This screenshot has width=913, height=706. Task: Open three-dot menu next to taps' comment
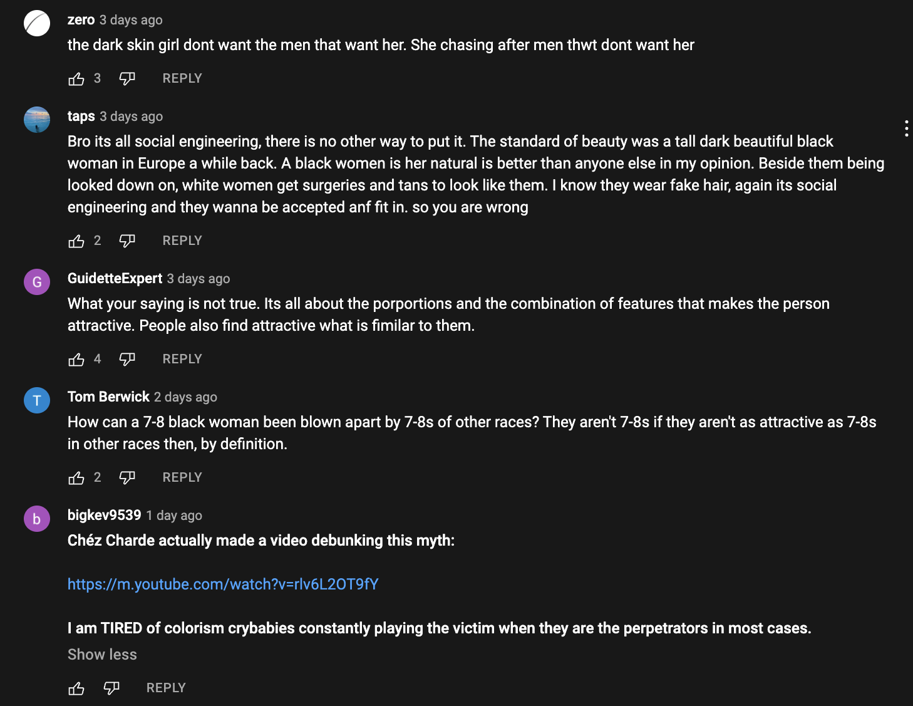pyautogui.click(x=906, y=128)
